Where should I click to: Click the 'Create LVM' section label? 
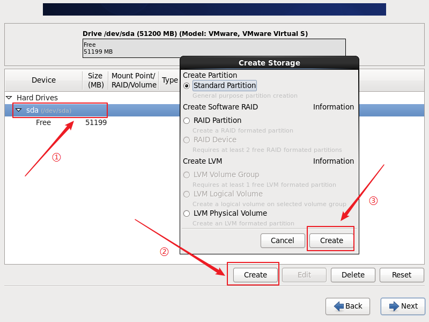pos(203,161)
